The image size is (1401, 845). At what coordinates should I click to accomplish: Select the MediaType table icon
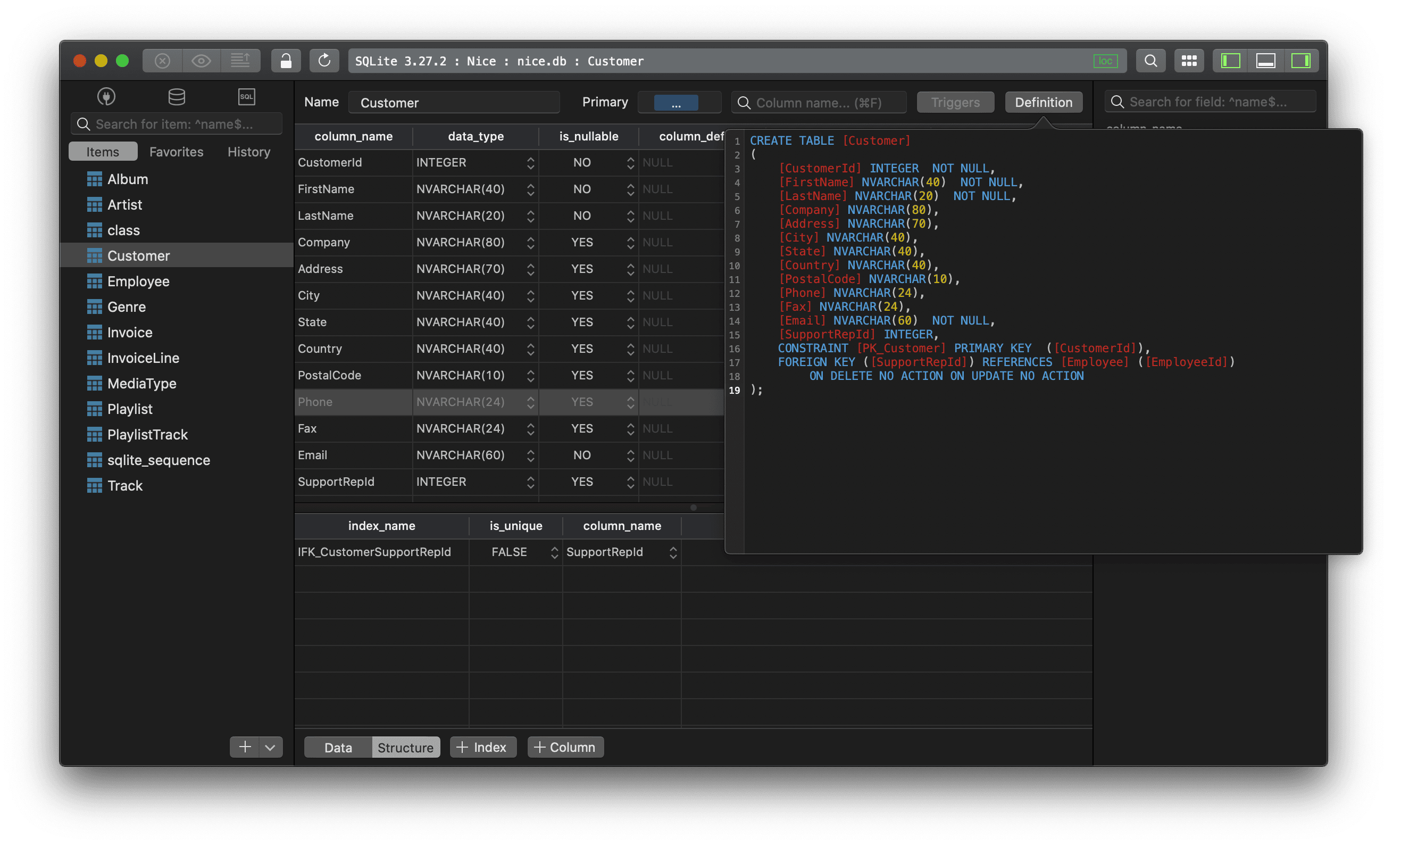94,384
